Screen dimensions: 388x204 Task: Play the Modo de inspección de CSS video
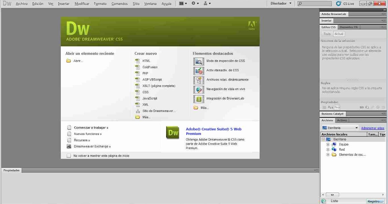[199, 61]
